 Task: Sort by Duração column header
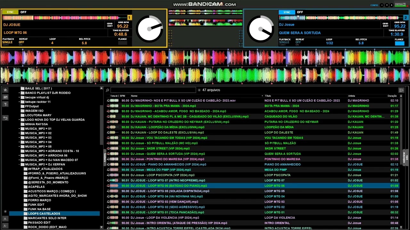click(392, 96)
